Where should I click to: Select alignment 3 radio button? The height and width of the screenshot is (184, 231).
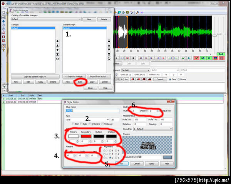click(116, 158)
